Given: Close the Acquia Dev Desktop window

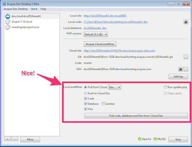Looking at the screenshot, I should tap(186, 4).
